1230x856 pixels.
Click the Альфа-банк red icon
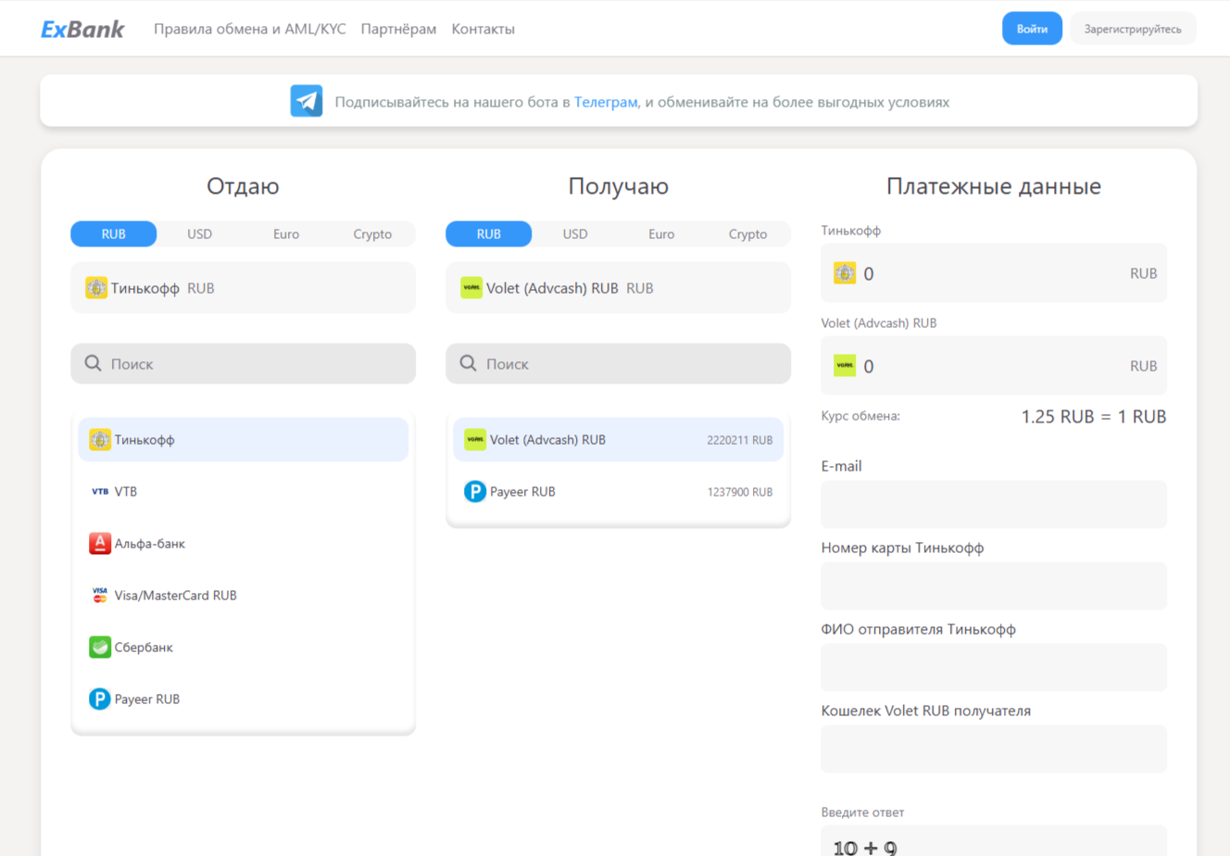[100, 544]
